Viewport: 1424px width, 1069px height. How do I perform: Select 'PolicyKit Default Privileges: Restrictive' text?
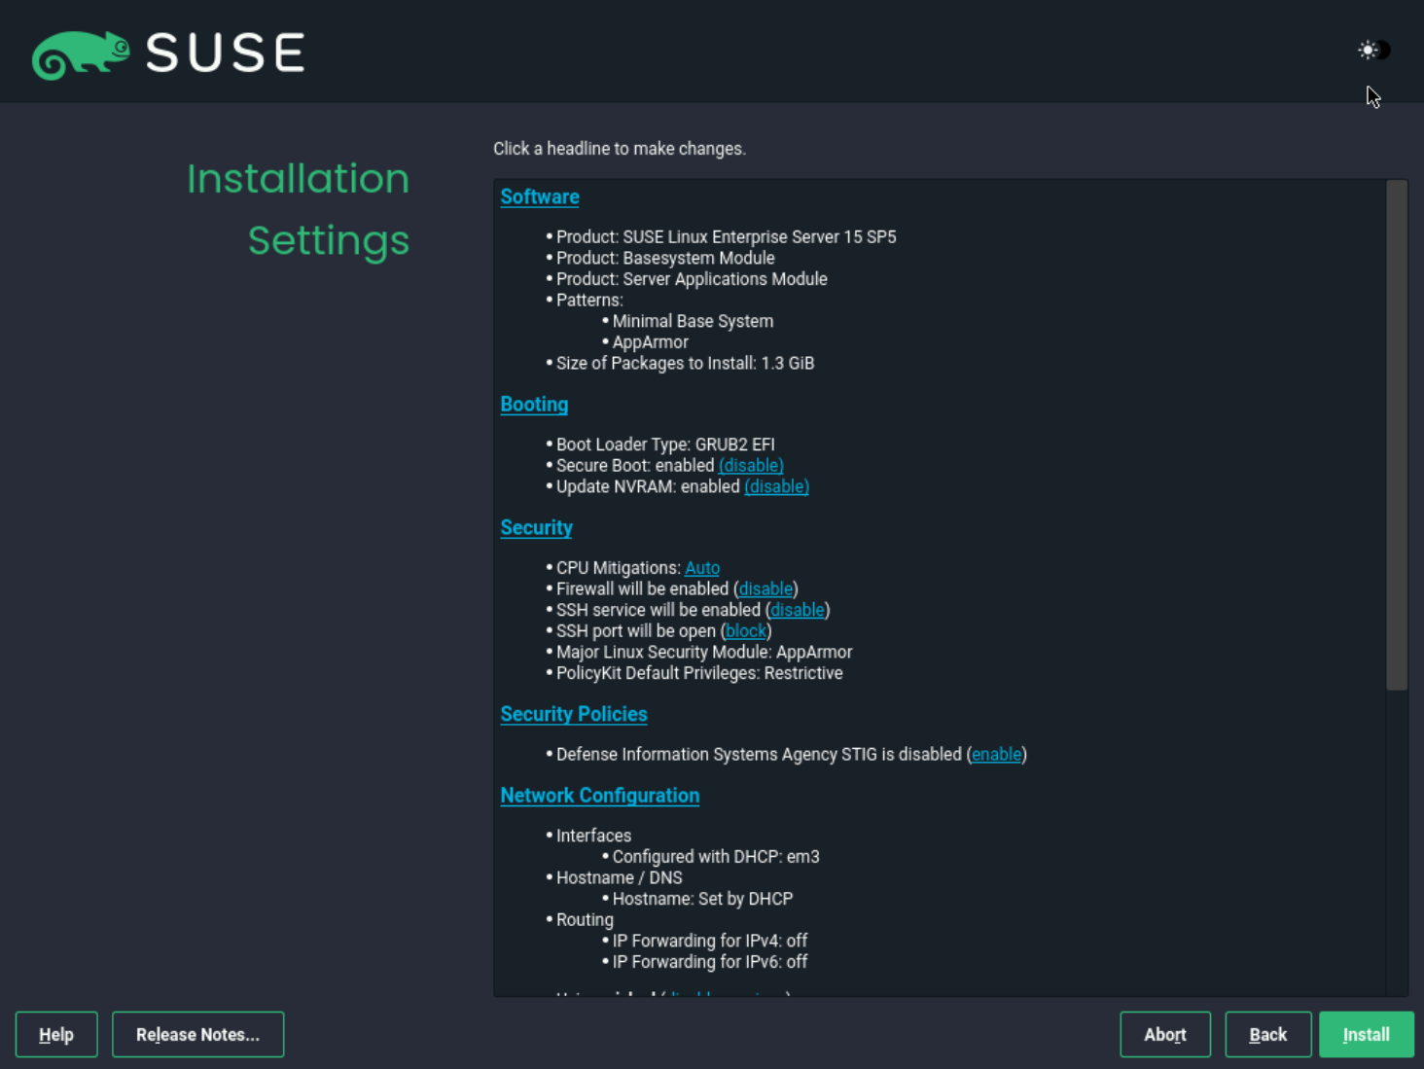click(699, 673)
